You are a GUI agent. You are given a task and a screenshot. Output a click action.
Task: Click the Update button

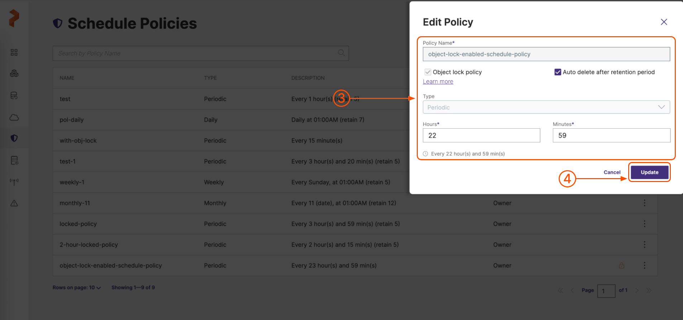coord(649,172)
